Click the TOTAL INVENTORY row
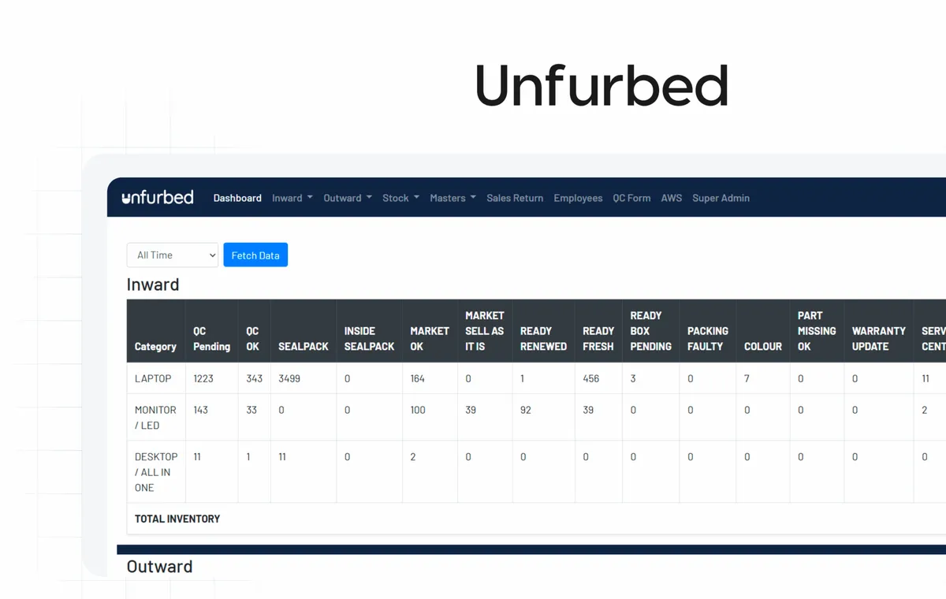946x599 pixels. [536, 519]
